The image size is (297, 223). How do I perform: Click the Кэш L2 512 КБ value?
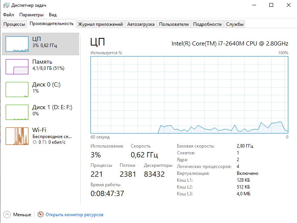[243, 187]
